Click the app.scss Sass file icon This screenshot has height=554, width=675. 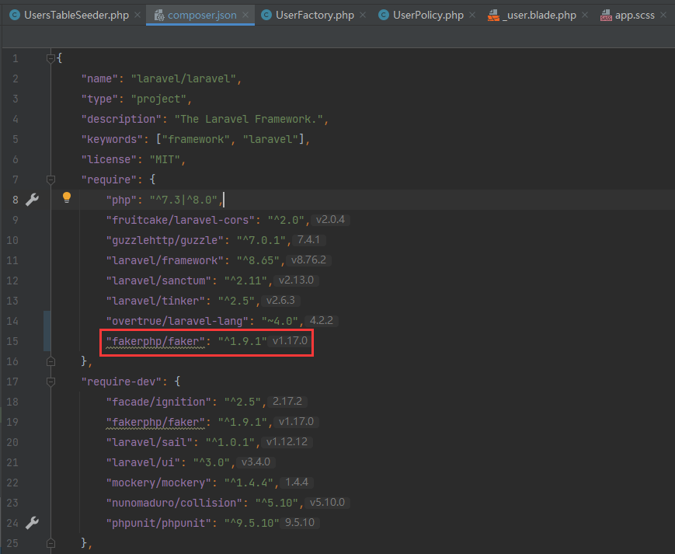605,16
